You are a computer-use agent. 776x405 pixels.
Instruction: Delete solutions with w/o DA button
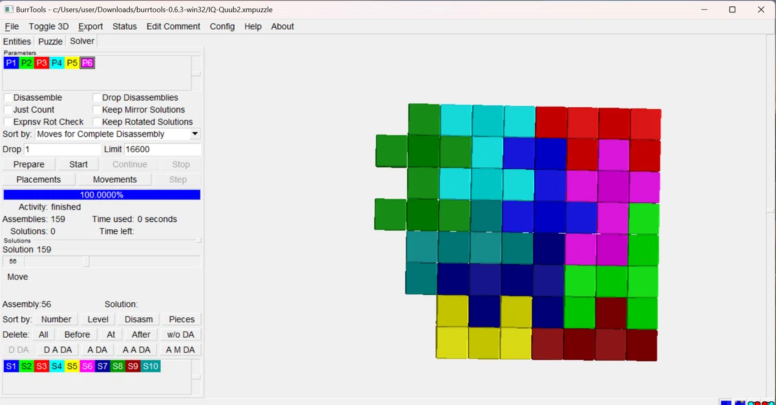(x=182, y=335)
